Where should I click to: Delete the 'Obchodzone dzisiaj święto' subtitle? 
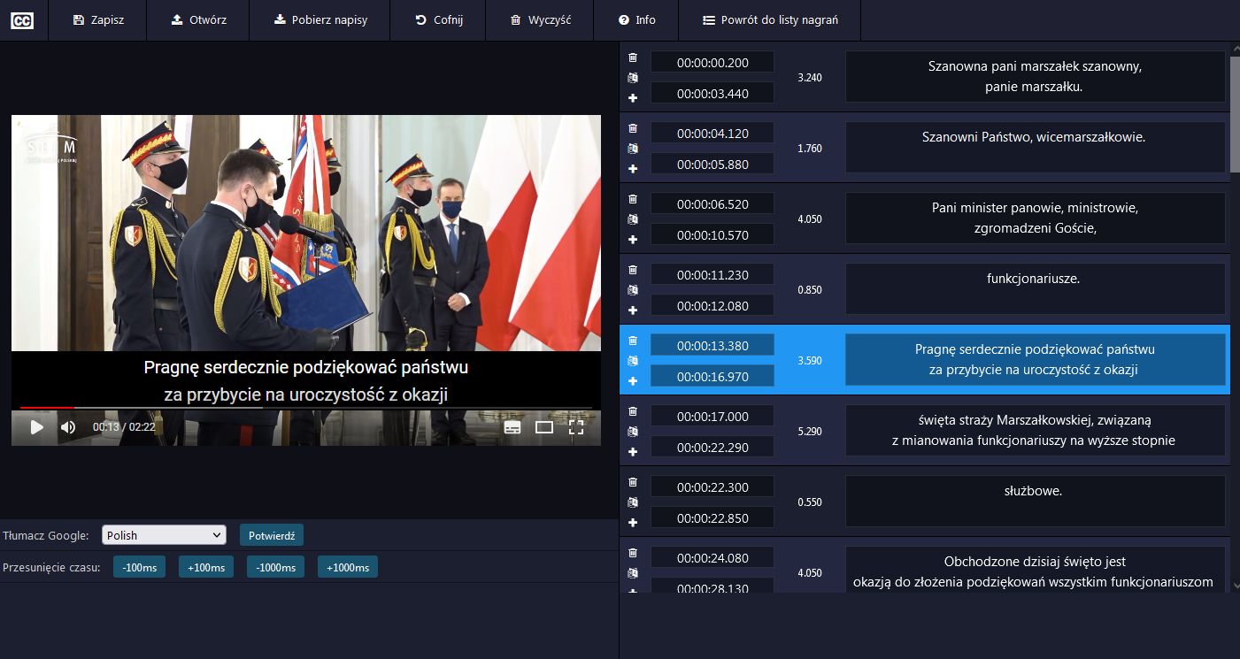click(633, 553)
